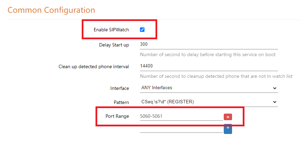Click the Delay Start up label
Screen dimensions: 301x146
[114, 45]
